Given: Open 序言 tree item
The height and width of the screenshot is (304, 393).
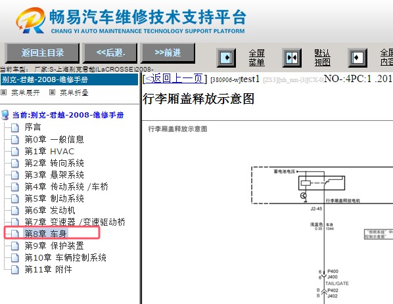Looking at the screenshot, I should (x=33, y=127).
